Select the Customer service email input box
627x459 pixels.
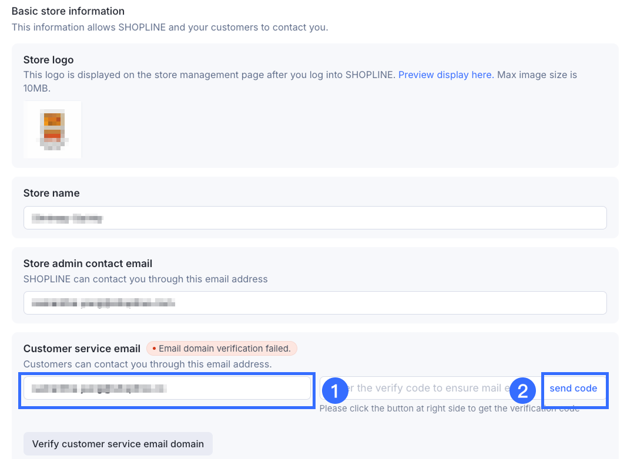pos(167,388)
